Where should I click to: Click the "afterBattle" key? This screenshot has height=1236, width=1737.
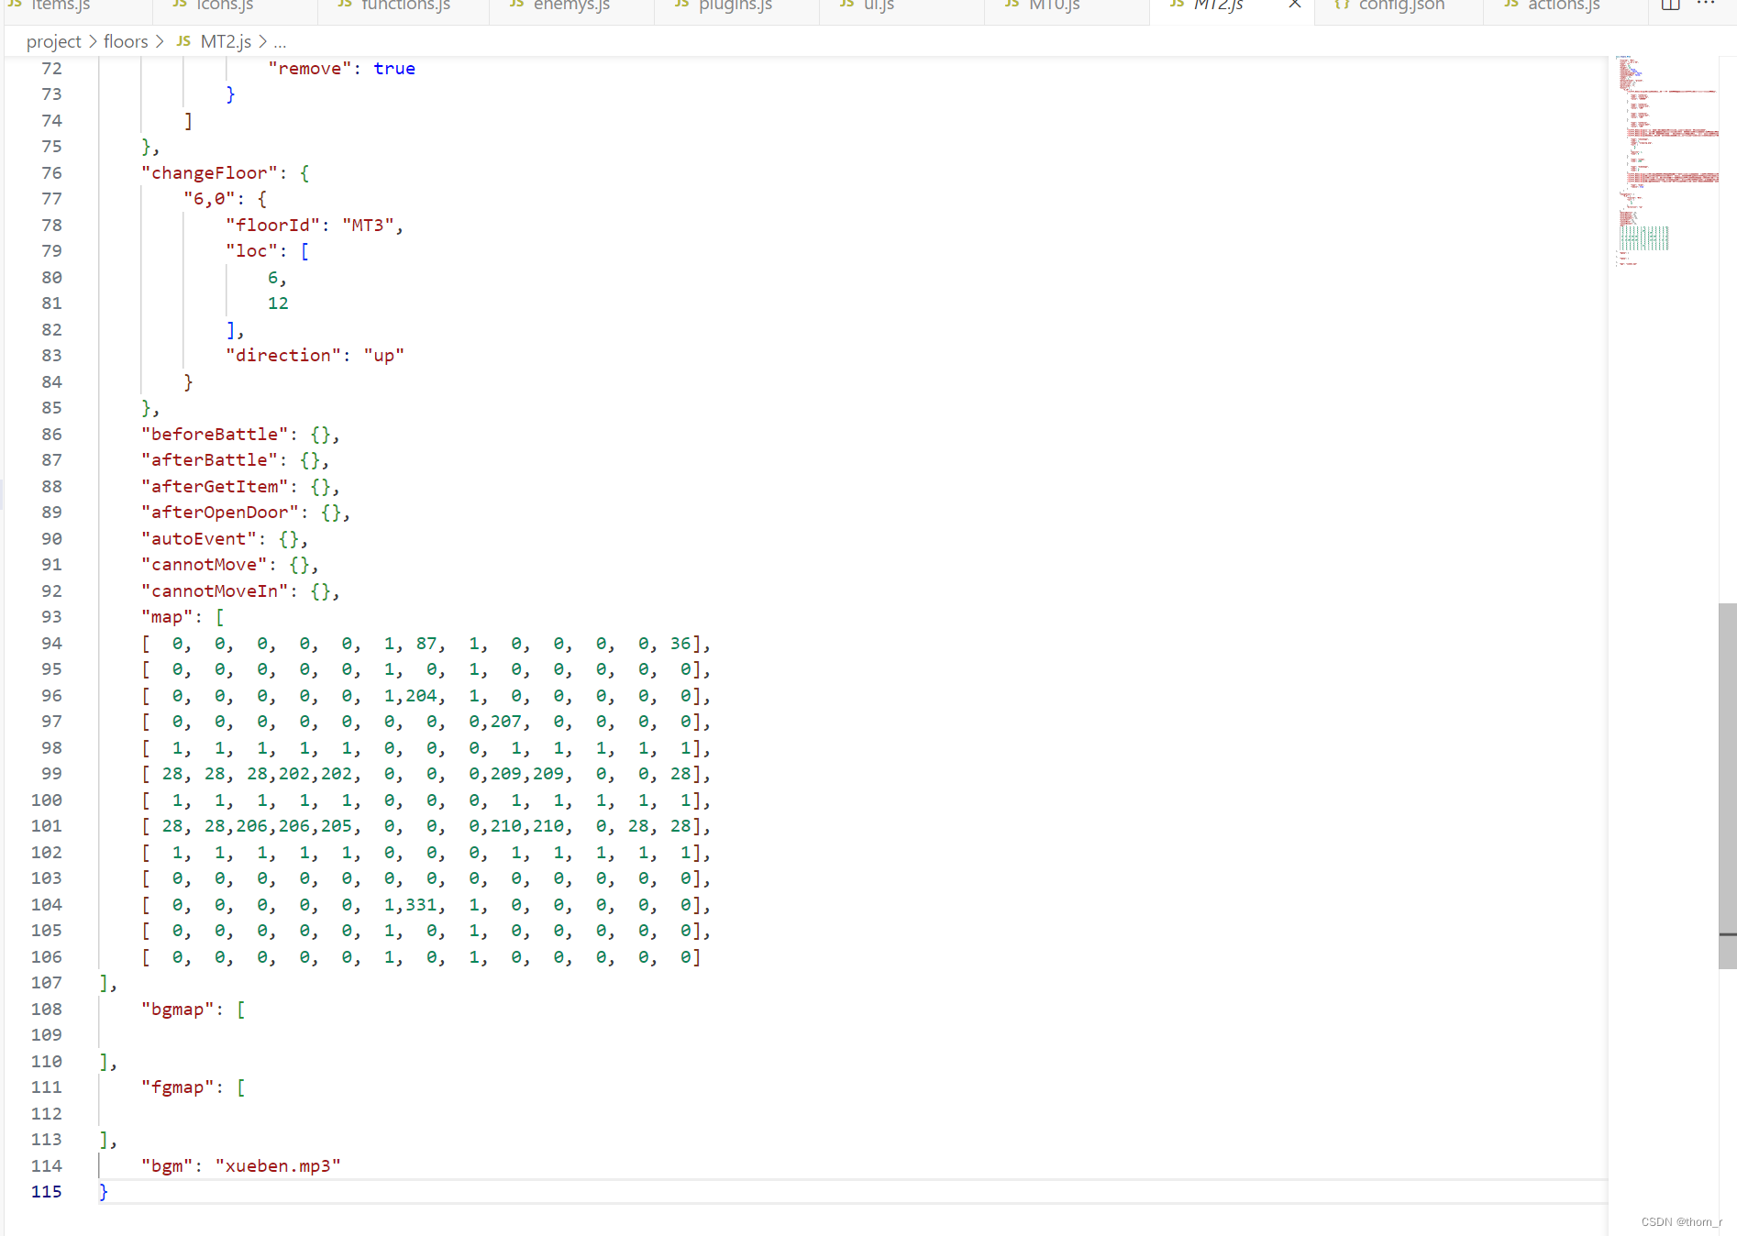209,460
